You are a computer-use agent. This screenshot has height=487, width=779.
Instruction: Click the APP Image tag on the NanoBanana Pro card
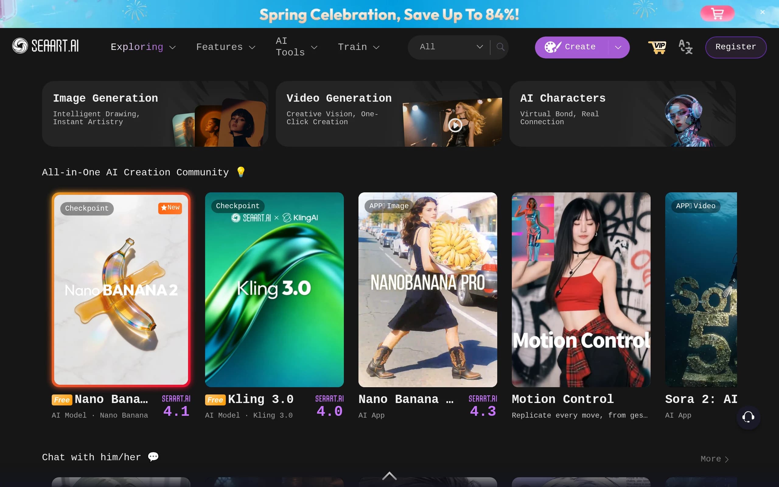tap(389, 206)
